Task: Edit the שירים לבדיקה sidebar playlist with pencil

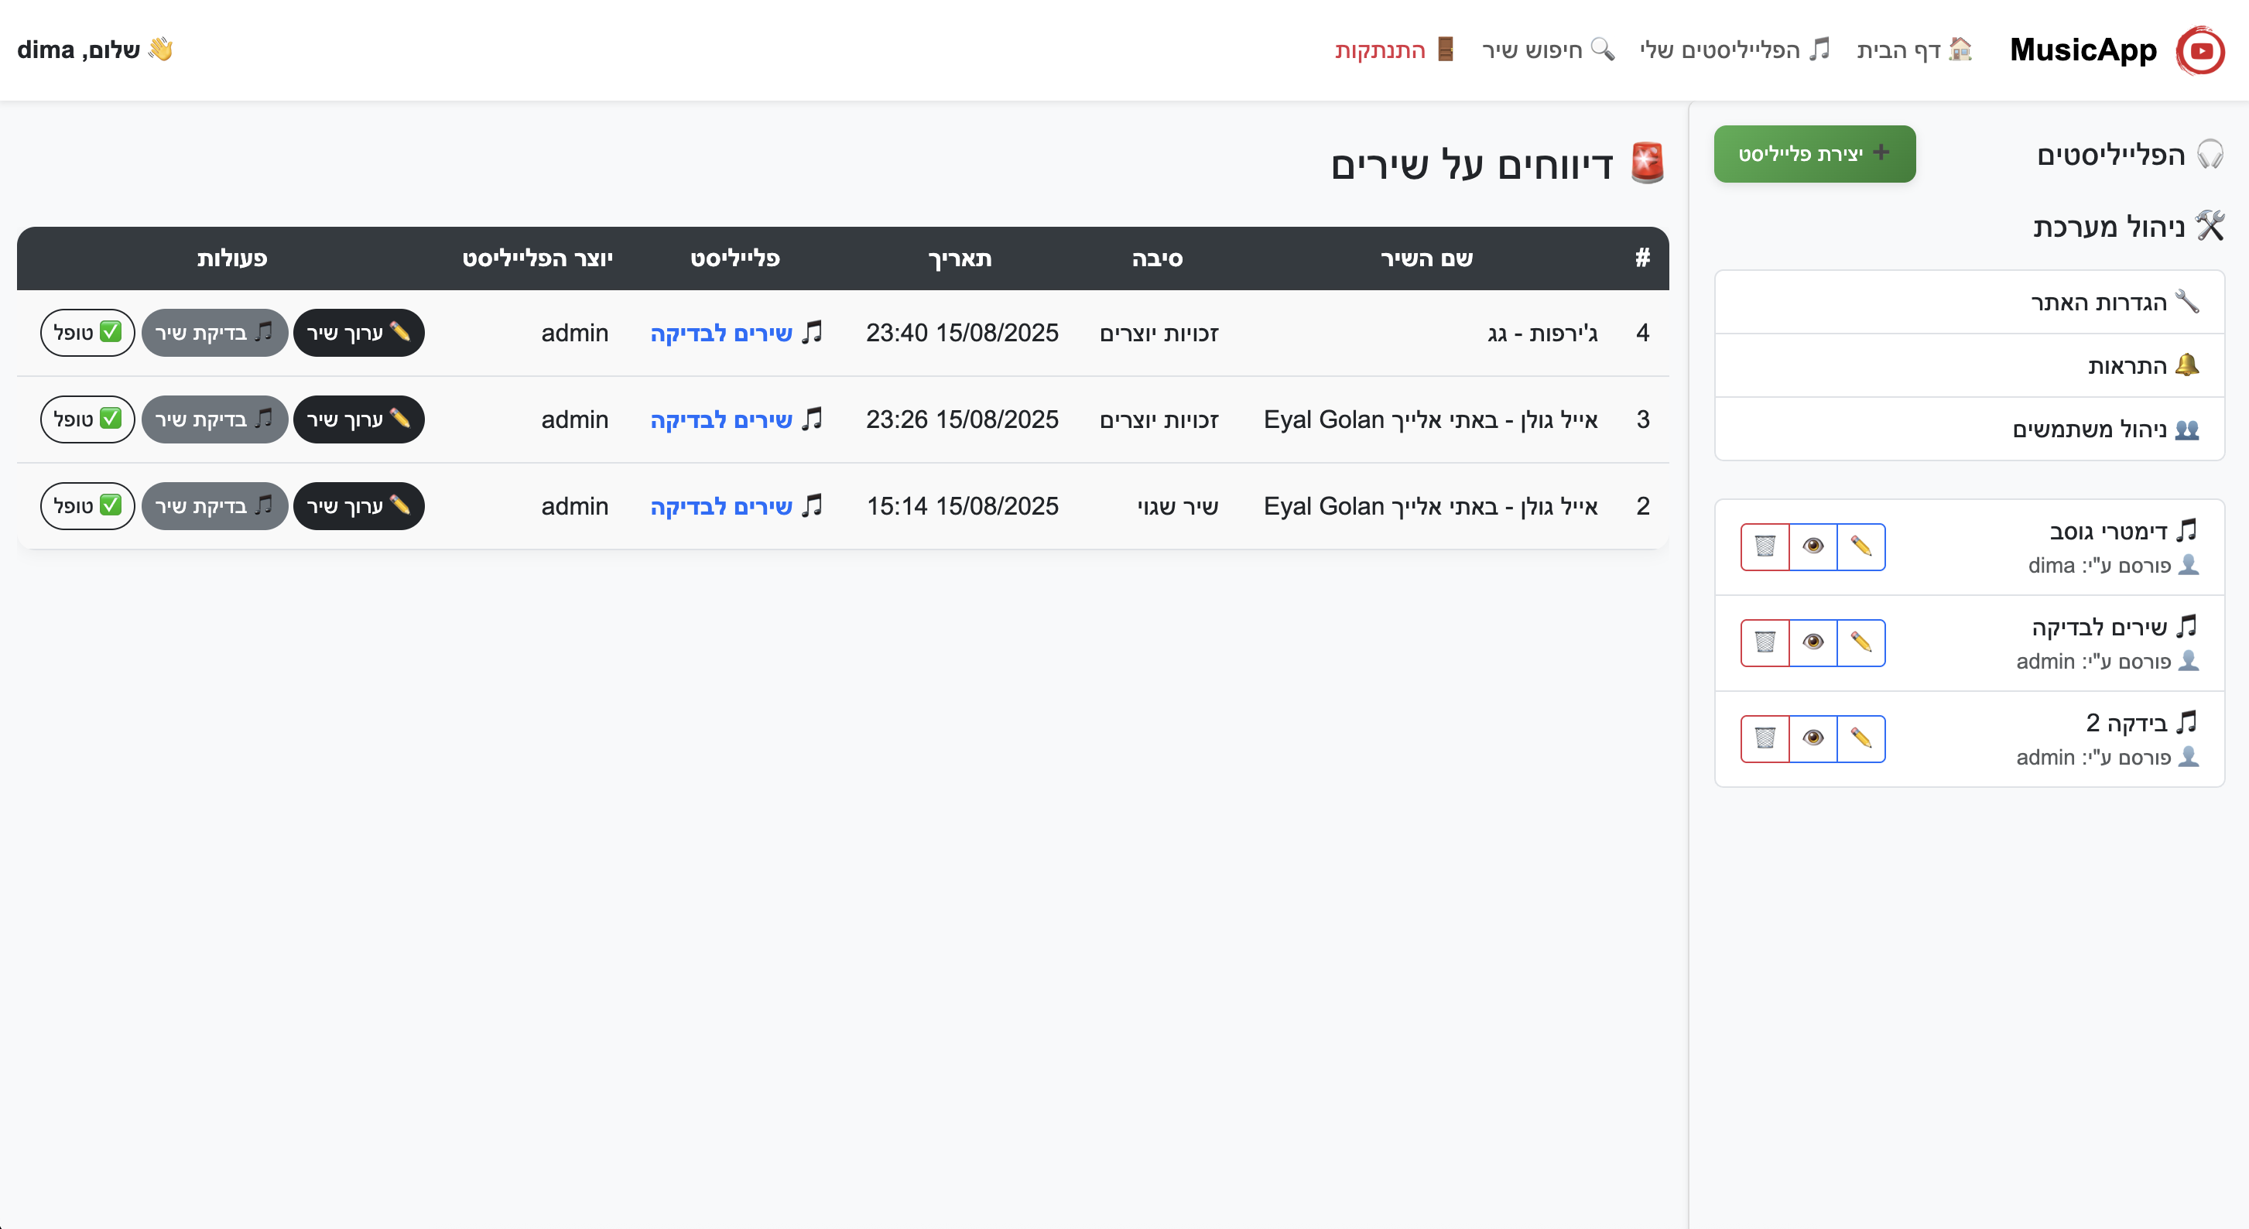Action: (x=1860, y=642)
